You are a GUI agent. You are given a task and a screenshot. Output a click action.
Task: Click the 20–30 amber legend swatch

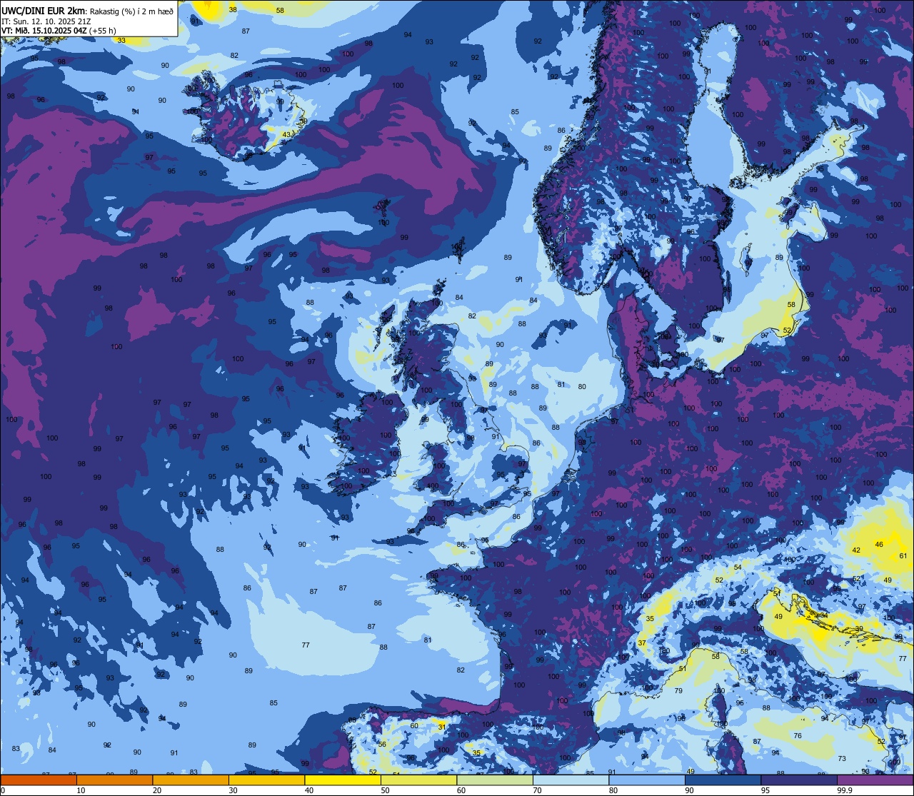pyautogui.click(x=190, y=780)
